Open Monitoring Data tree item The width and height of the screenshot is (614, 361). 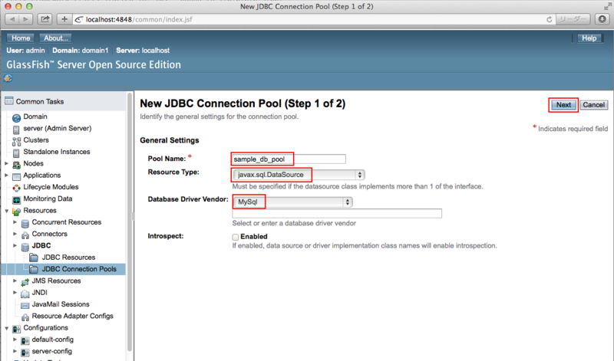coord(48,199)
